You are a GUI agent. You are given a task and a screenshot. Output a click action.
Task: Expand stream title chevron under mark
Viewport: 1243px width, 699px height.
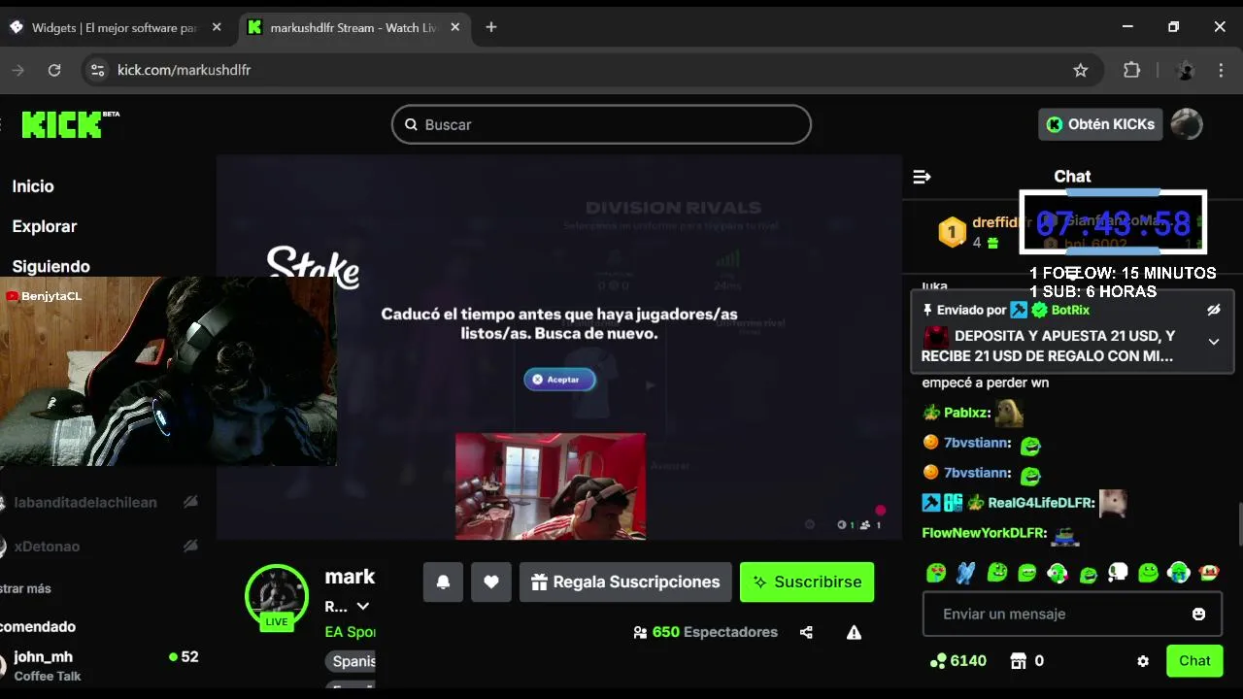[x=363, y=607]
